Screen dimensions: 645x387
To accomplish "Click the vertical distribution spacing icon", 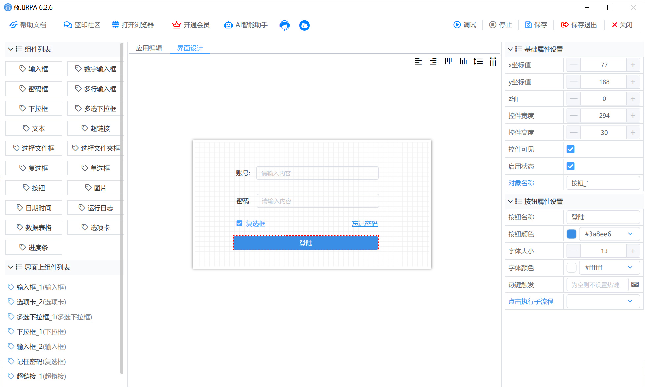I will pyautogui.click(x=478, y=61).
